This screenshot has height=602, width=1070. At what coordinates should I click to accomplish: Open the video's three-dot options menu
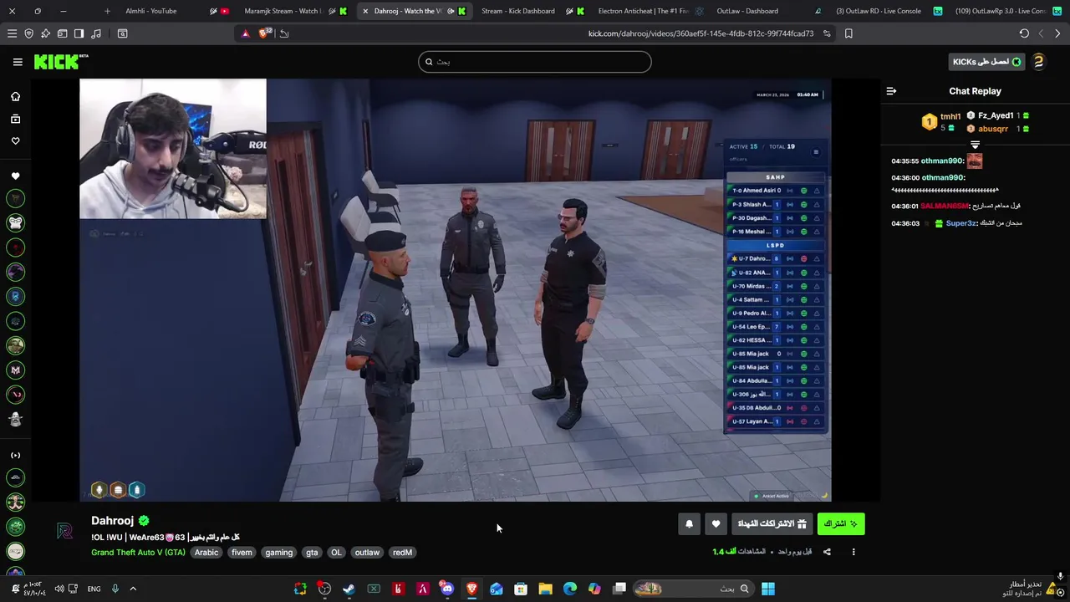click(853, 552)
